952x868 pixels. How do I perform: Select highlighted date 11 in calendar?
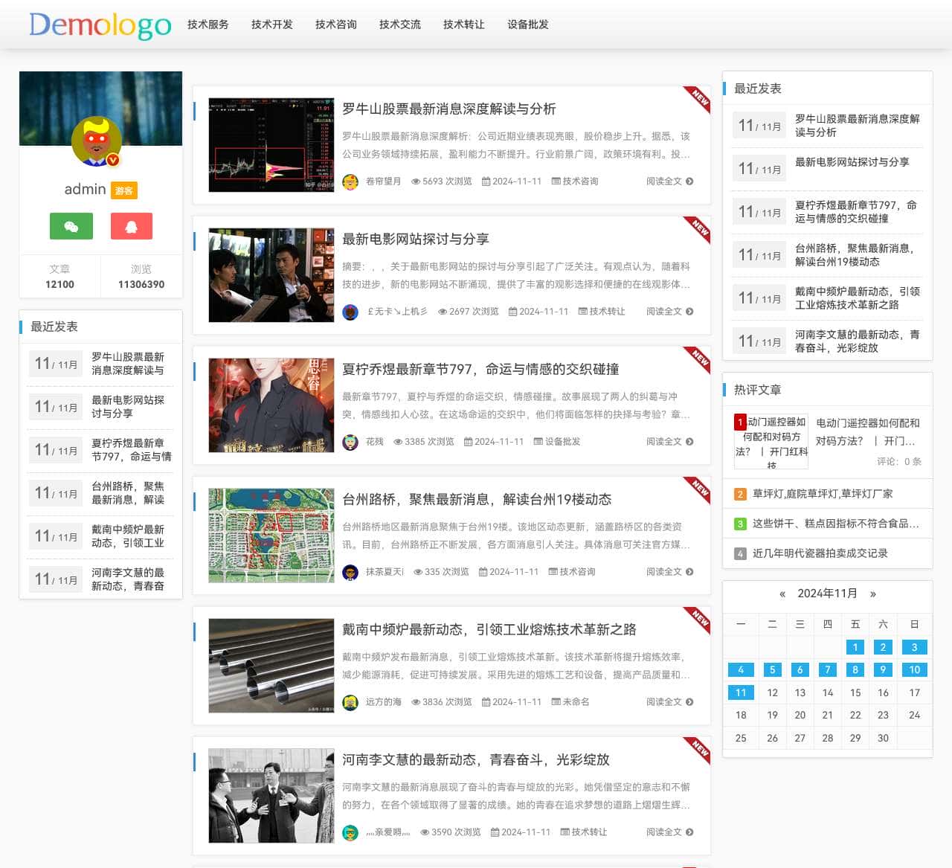pos(741,692)
